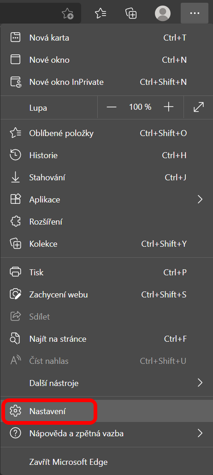The width and height of the screenshot is (213, 475).
Task: Click the Historie clock icon
Action: coord(15,155)
